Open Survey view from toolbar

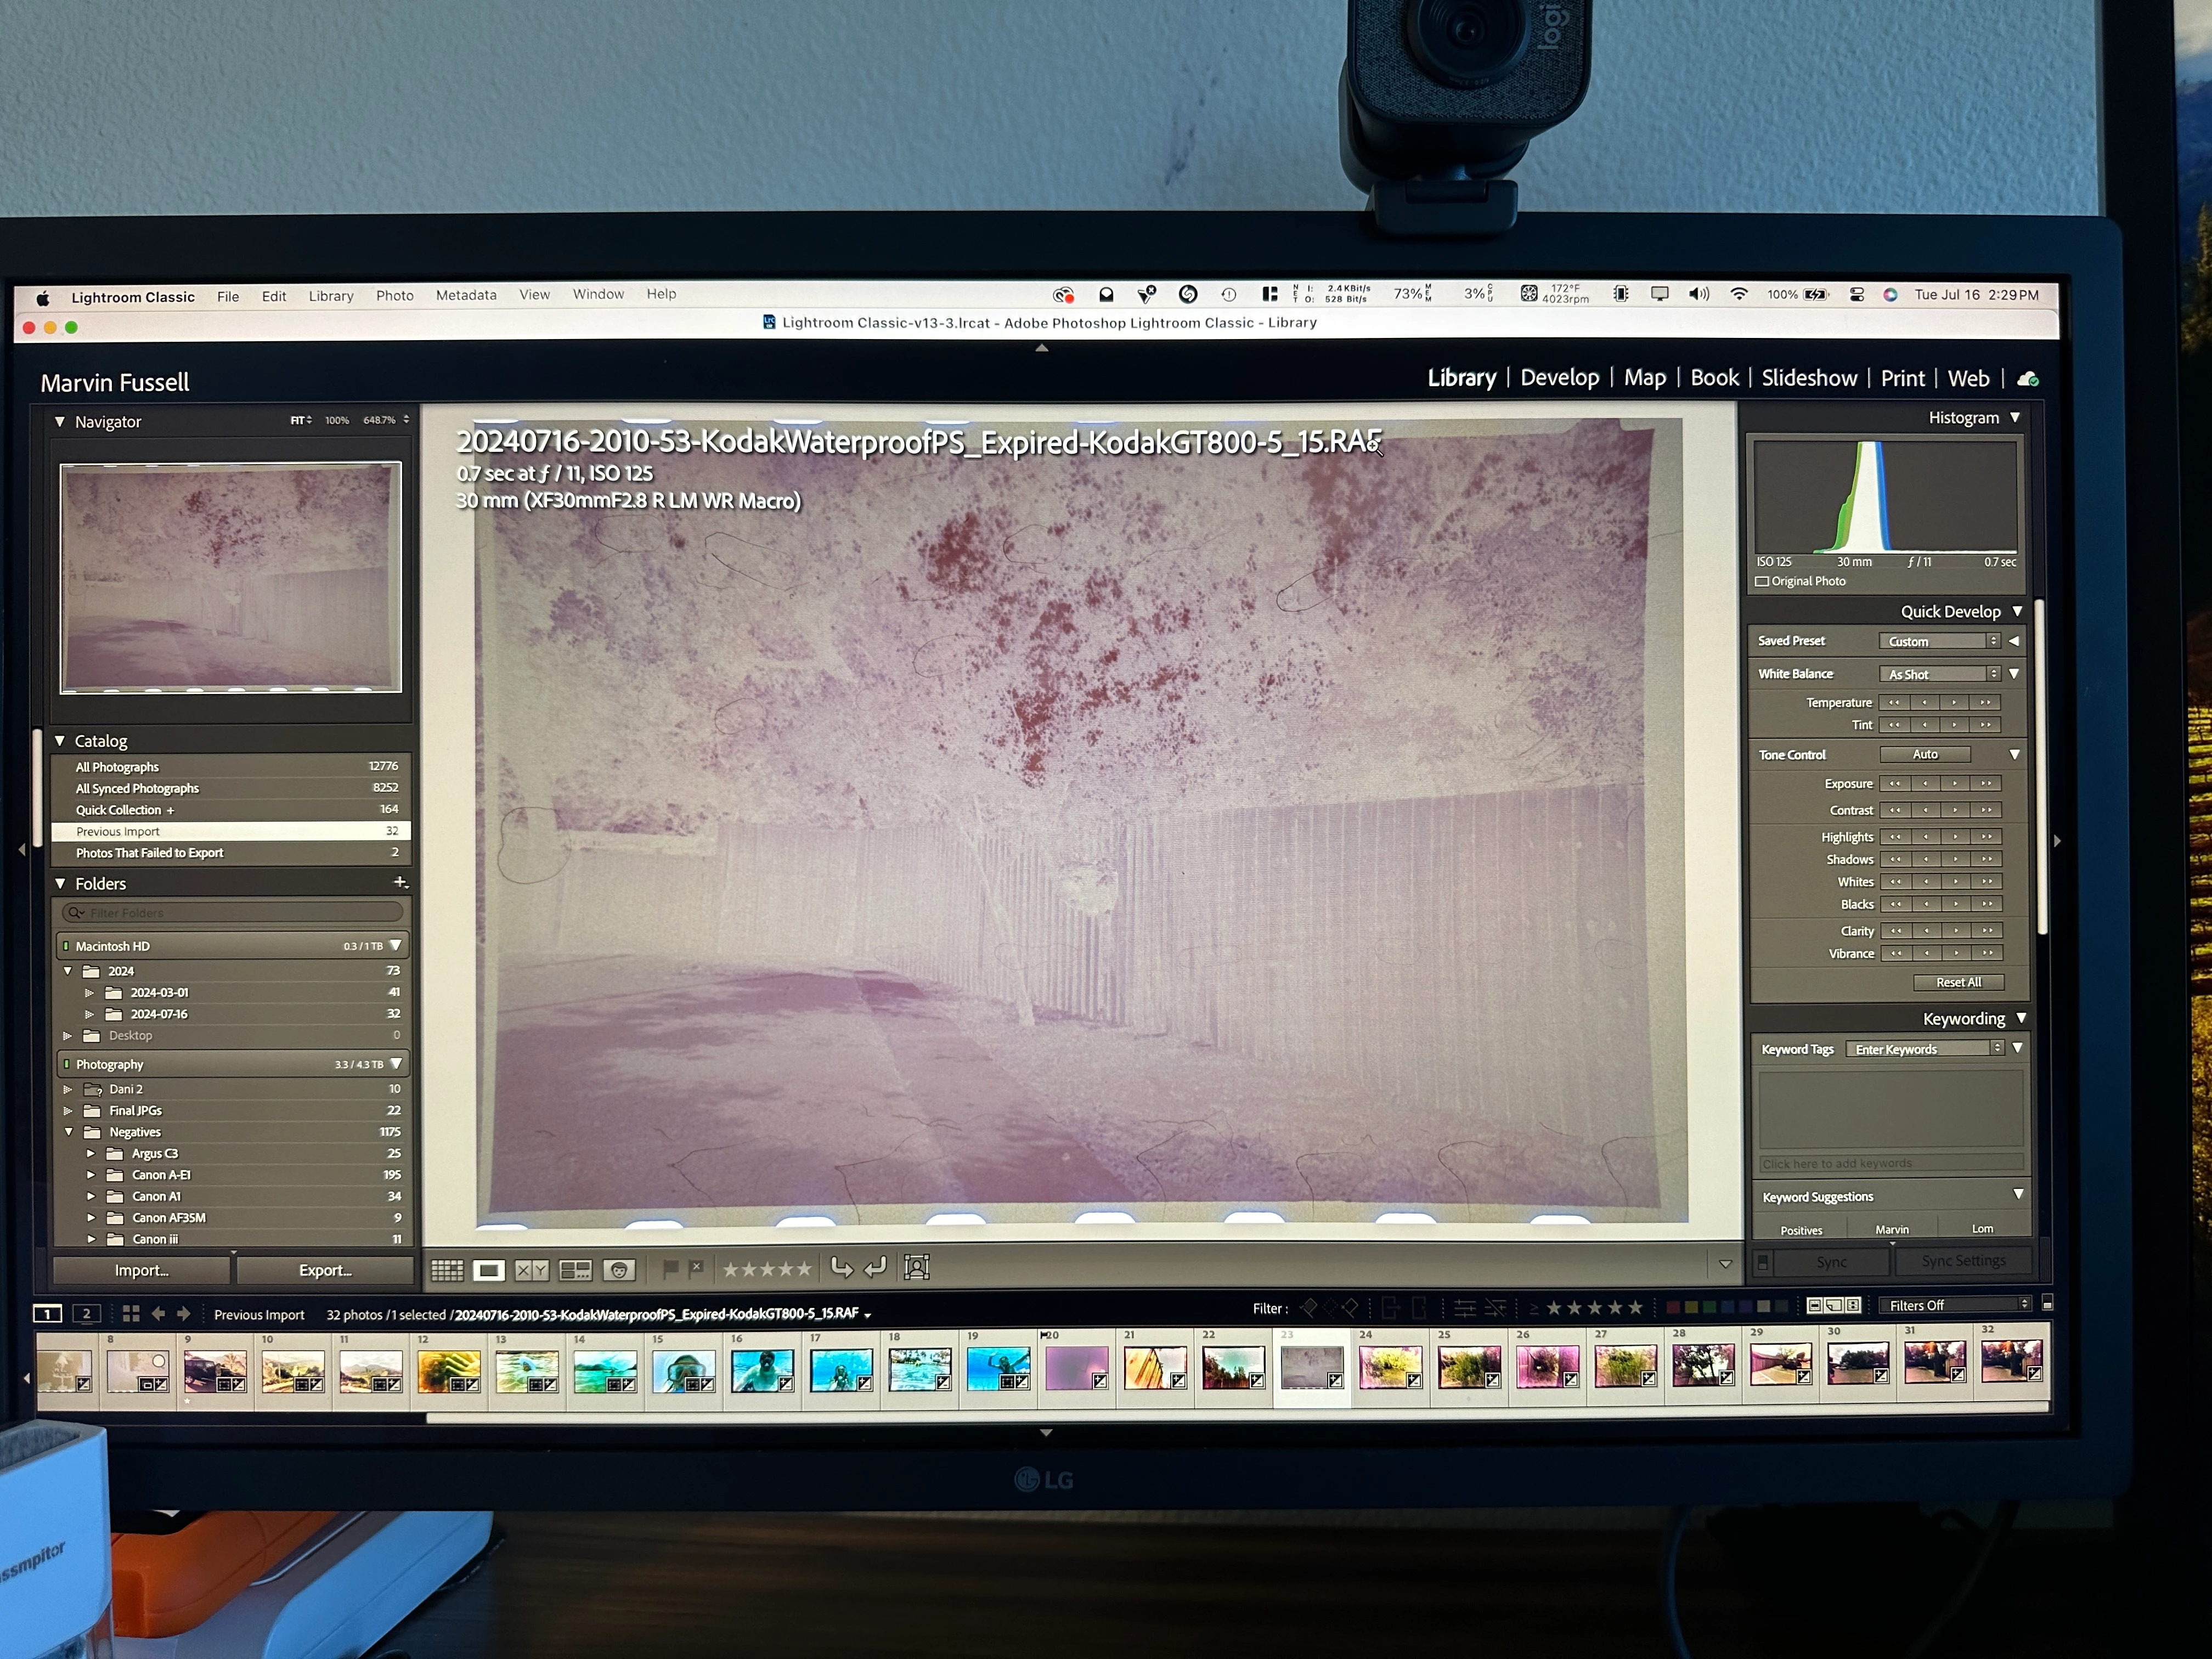point(575,1270)
